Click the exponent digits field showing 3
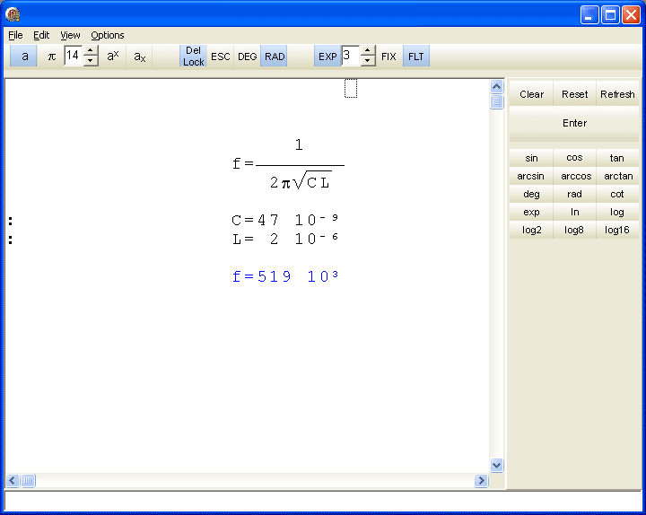The image size is (646, 515). 350,56
